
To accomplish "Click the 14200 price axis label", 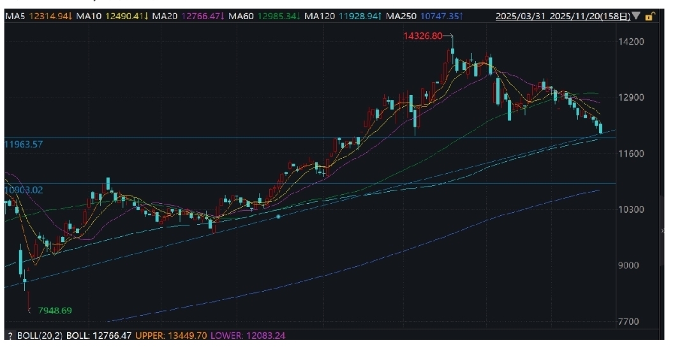I will click(x=631, y=41).
